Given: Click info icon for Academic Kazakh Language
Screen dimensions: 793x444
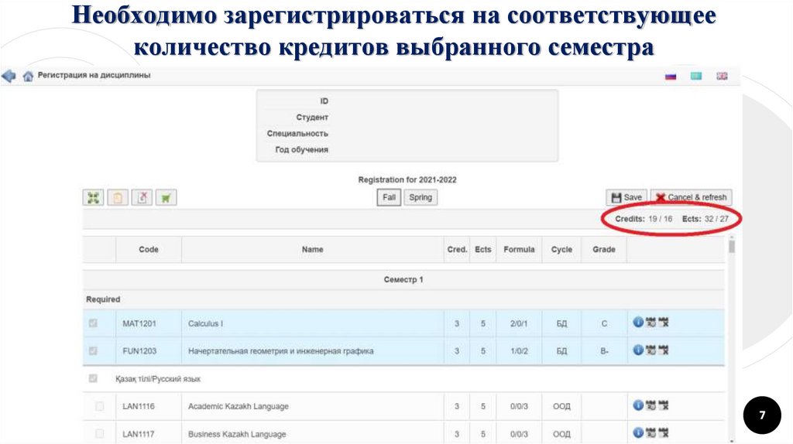Looking at the screenshot, I should [638, 405].
